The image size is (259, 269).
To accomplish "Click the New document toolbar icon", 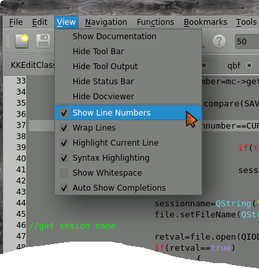I will [x=22, y=41].
